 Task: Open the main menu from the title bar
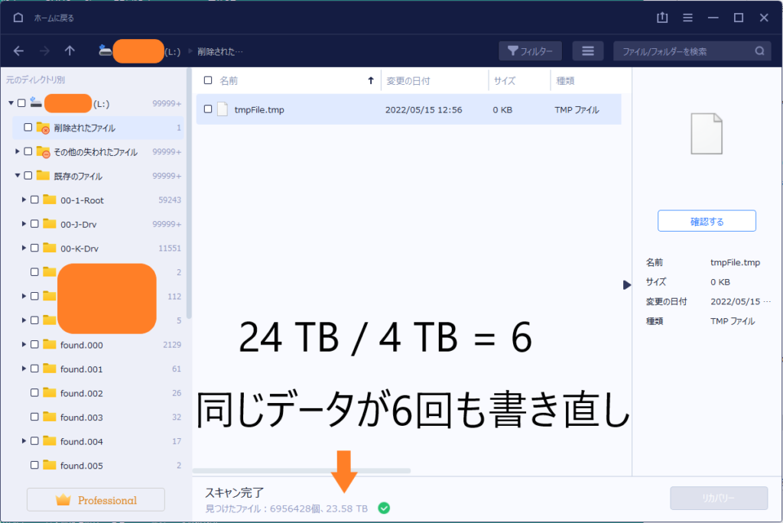pos(687,17)
